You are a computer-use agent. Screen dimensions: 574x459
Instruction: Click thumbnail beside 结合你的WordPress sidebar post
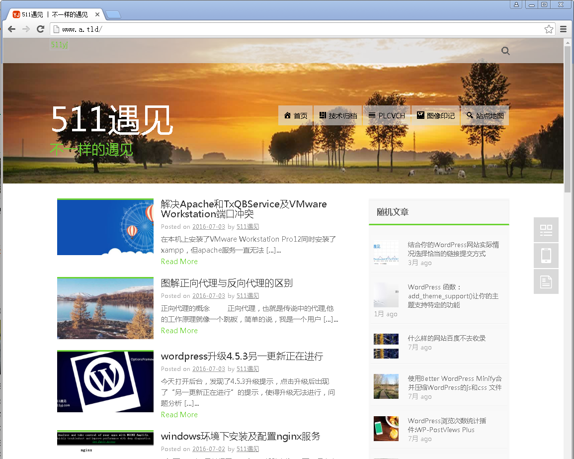click(386, 253)
